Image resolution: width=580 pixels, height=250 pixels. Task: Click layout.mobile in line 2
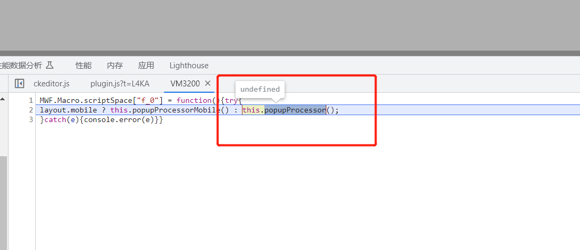click(x=68, y=110)
